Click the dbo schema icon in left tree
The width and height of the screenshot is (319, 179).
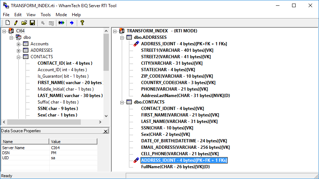click(x=19, y=37)
